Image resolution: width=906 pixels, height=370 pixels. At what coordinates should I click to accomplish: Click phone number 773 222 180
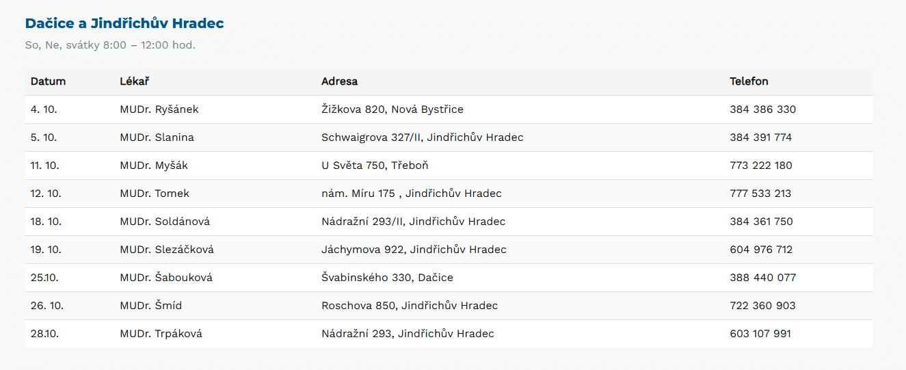(761, 166)
